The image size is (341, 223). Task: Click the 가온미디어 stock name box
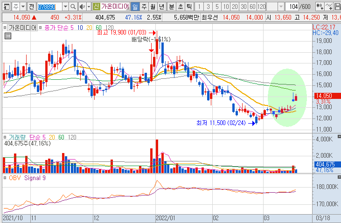[115, 7]
